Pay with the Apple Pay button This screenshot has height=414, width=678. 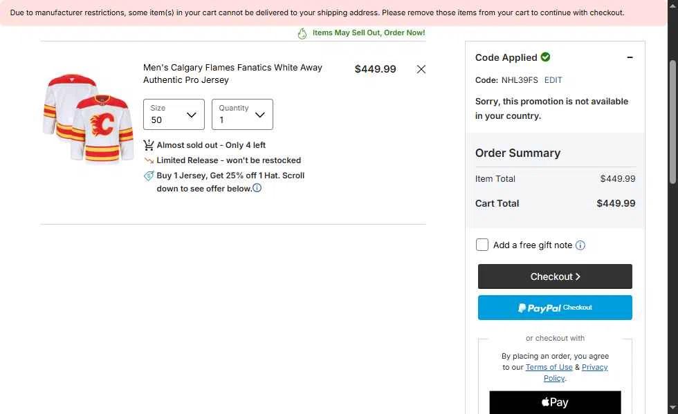[x=555, y=402]
